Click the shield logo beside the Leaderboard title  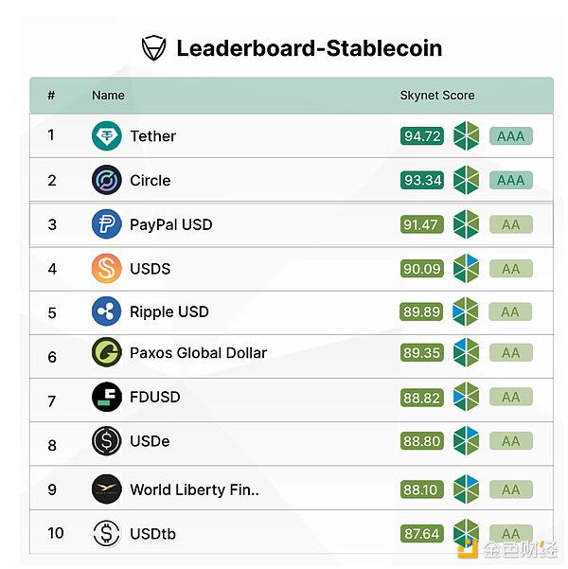[x=153, y=48]
